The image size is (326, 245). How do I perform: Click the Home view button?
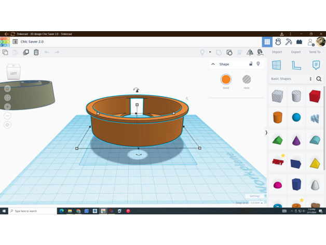pos(7,89)
